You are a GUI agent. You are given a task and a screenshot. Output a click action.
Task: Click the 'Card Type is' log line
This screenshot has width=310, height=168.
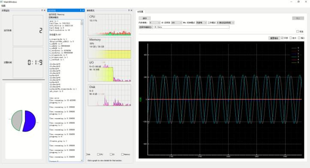pyautogui.click(x=59, y=23)
